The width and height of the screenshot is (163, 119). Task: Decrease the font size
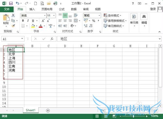click(48, 20)
